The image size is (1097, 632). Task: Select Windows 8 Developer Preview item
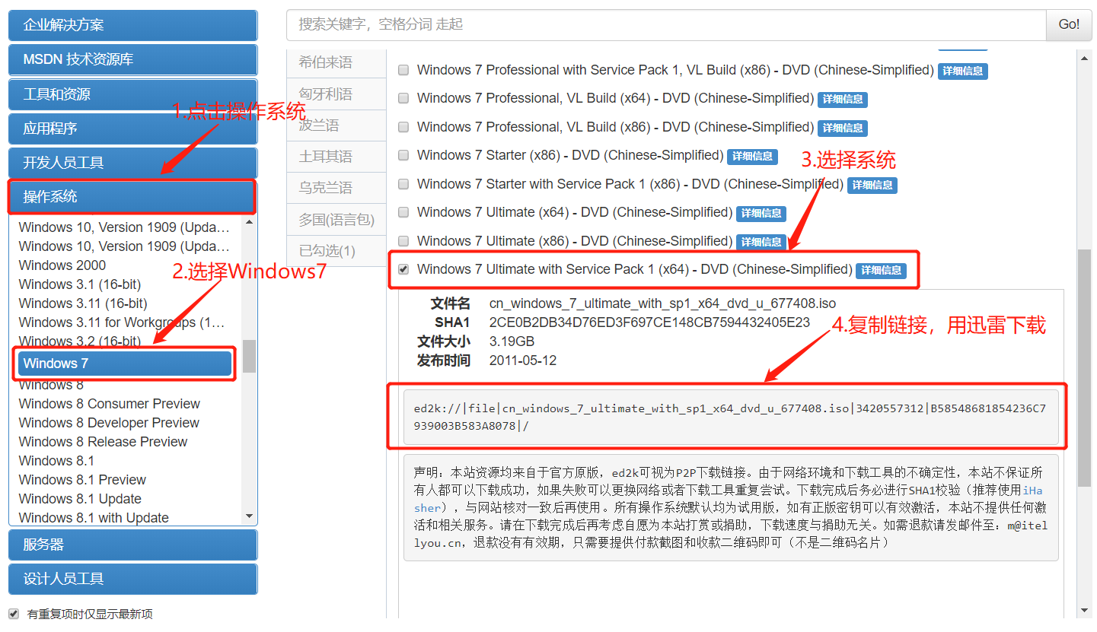click(x=109, y=423)
